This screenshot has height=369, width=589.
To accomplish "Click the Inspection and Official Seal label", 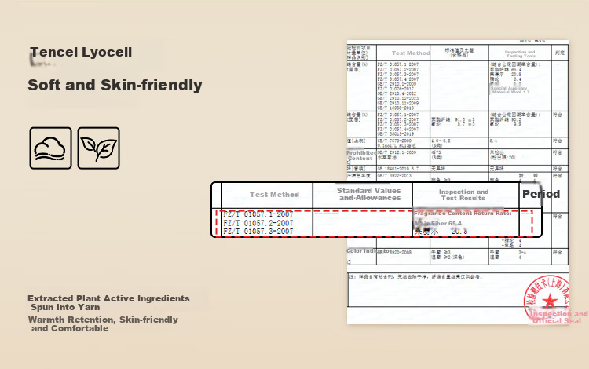I will coord(558,317).
